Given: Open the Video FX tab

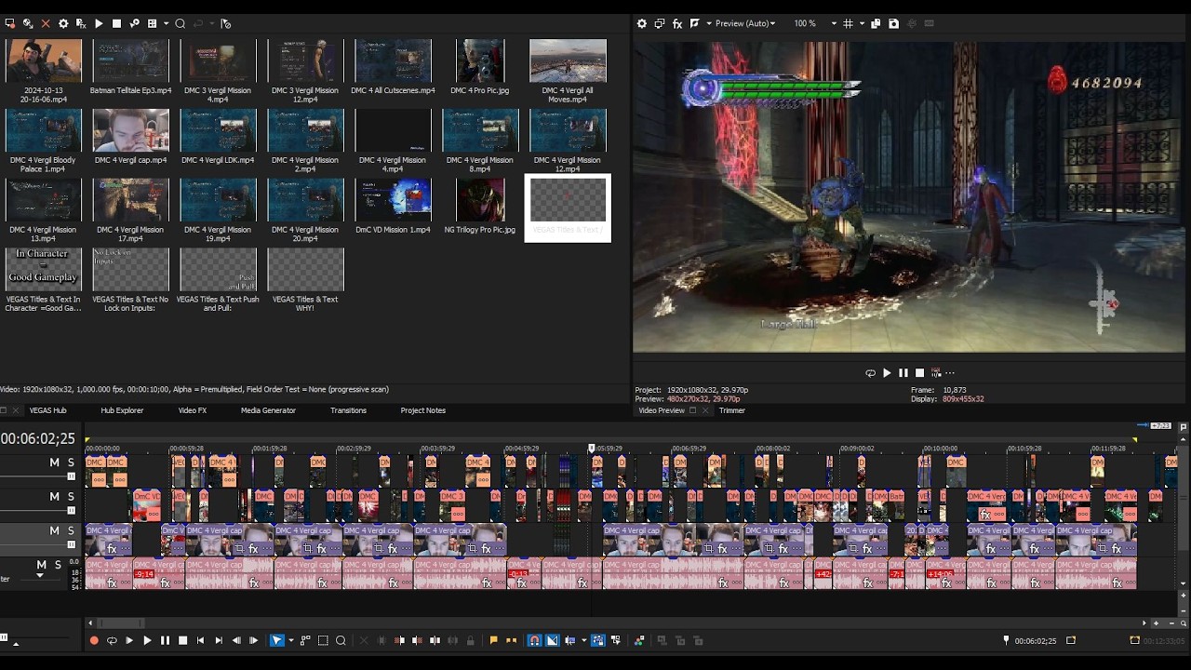Looking at the screenshot, I should [193, 410].
